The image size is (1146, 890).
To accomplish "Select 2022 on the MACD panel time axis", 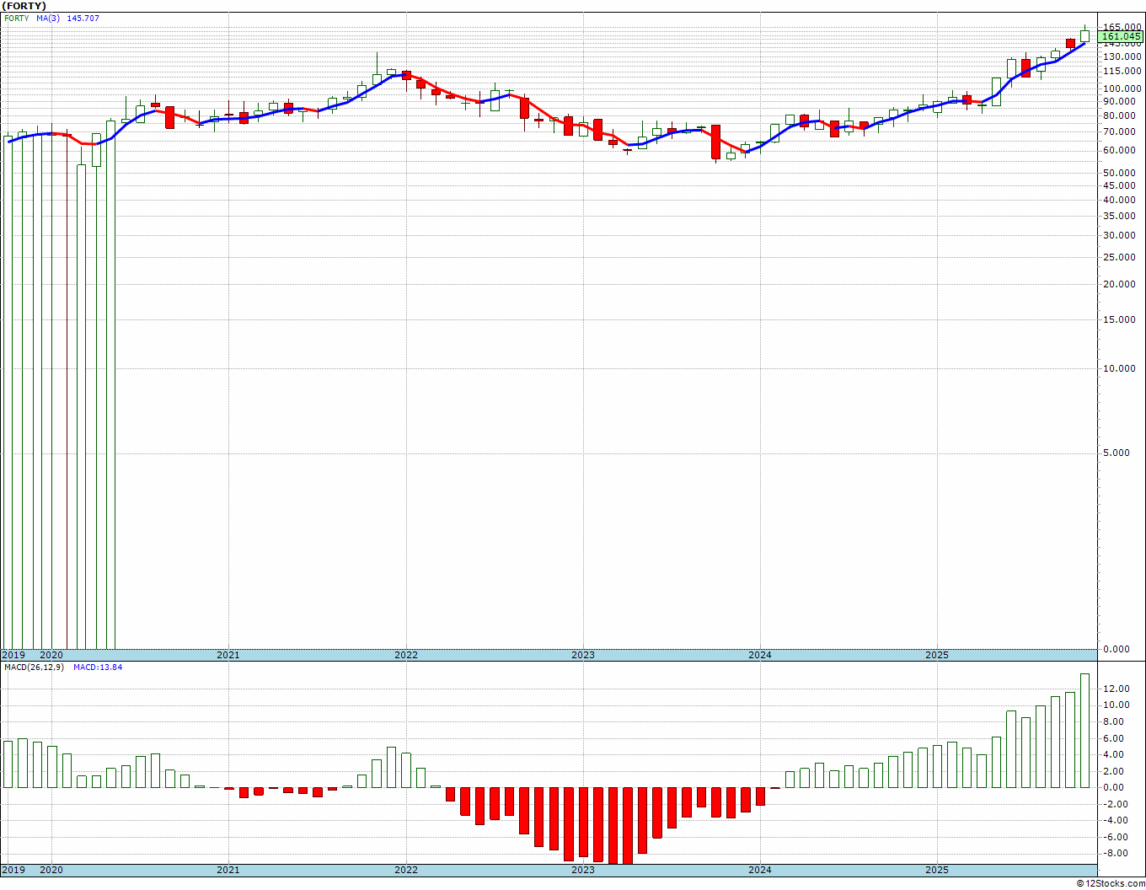I will pos(406,870).
